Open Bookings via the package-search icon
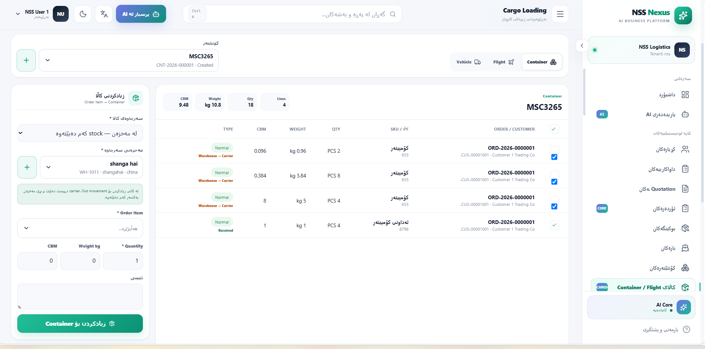This screenshot has width=705, height=349. (x=685, y=228)
